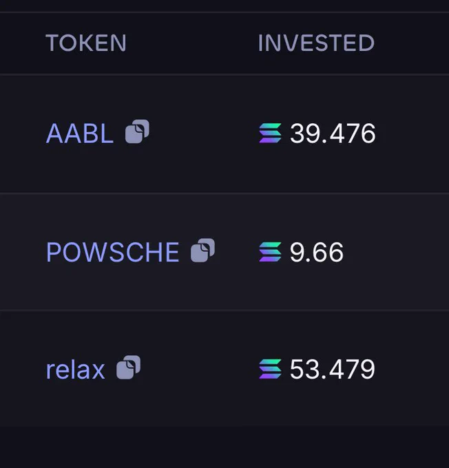This screenshot has width=449, height=468.
Task: Copy the POWSCHE token address
Action: [x=202, y=250]
